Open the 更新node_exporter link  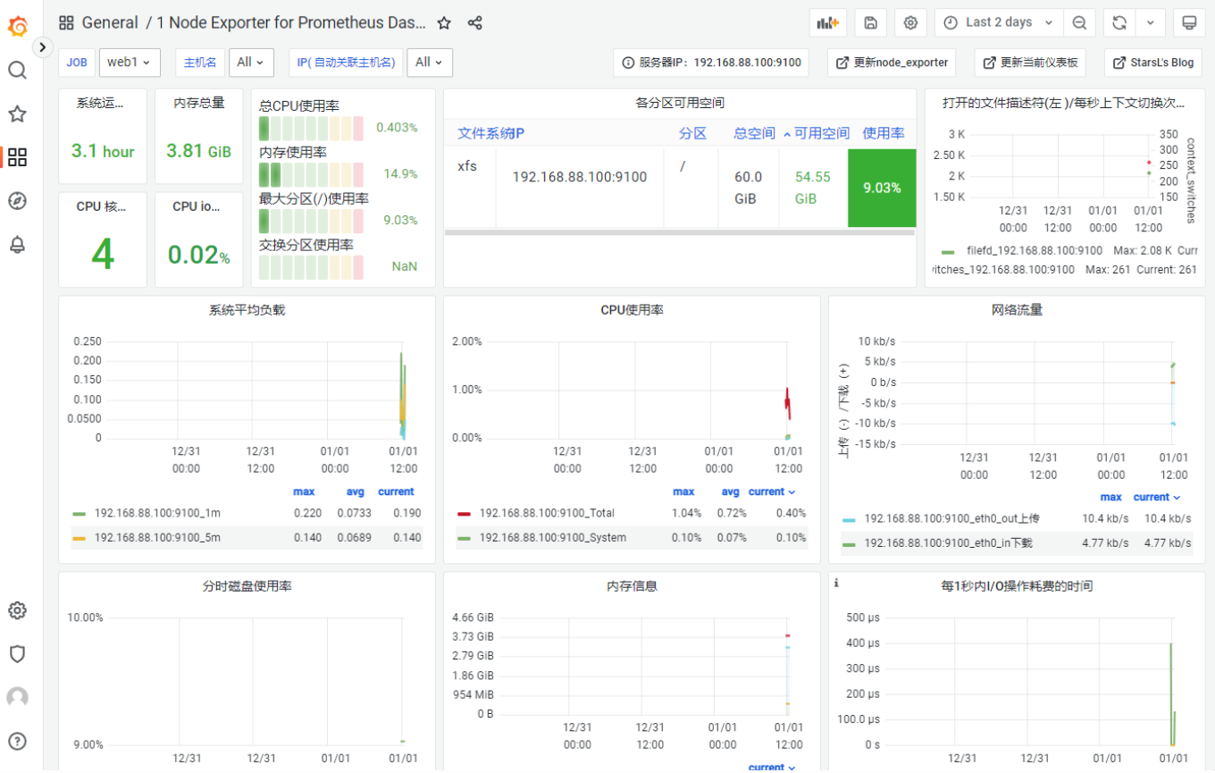pos(892,63)
